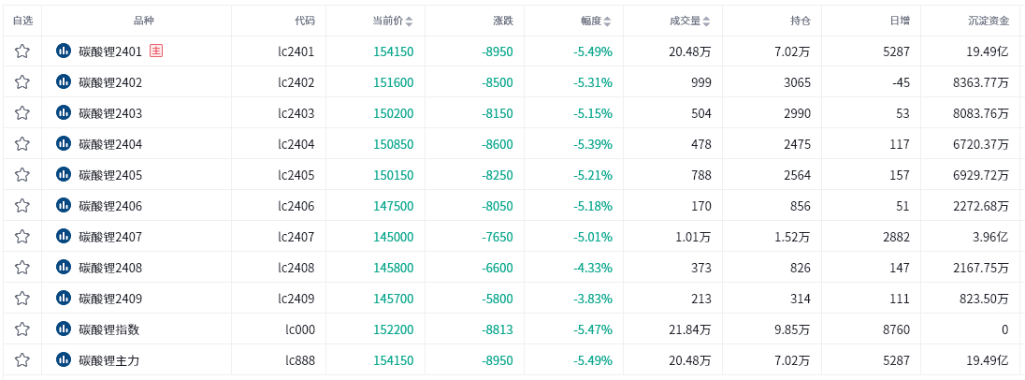Star 碳酸锂2401 to add to watchlist
Viewport: 1025px width, 380px height.
click(x=22, y=51)
